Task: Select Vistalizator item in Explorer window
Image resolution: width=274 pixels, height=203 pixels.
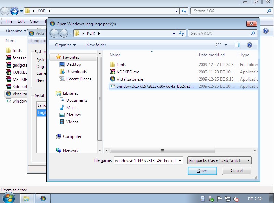Action: pos(16,94)
